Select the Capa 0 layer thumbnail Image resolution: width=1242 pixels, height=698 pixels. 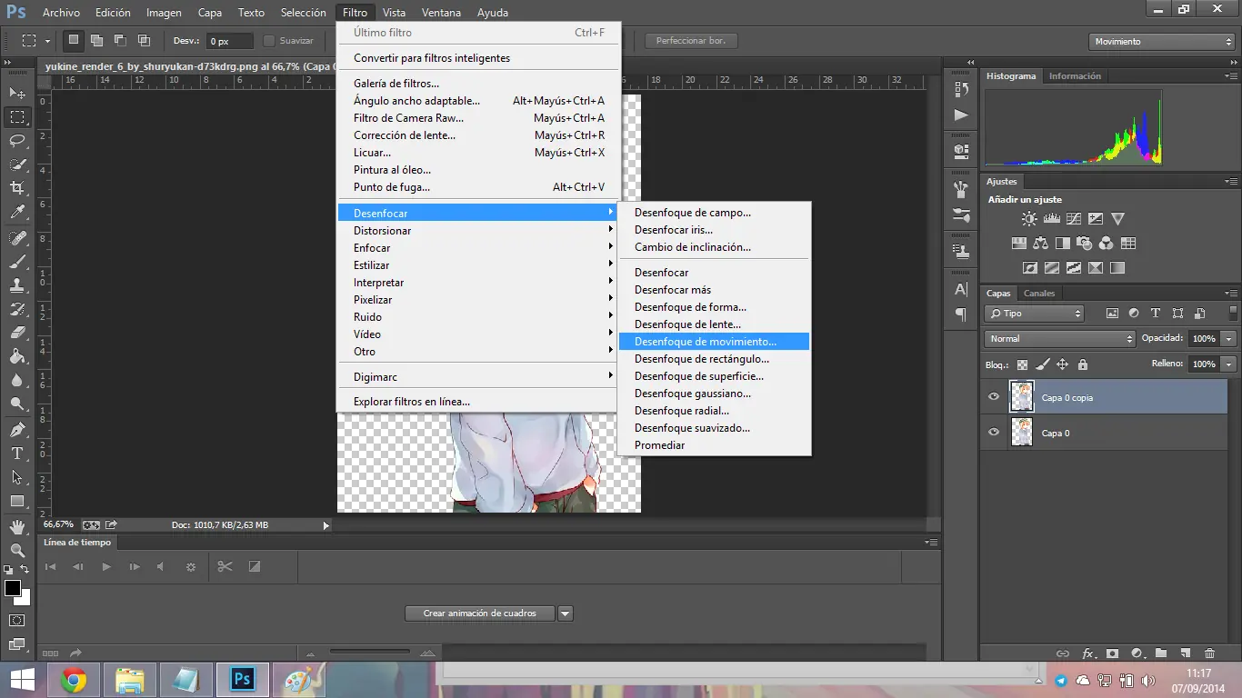coord(1022,433)
